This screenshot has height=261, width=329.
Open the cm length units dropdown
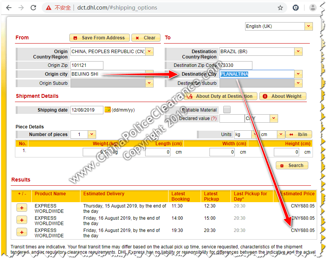(281, 135)
